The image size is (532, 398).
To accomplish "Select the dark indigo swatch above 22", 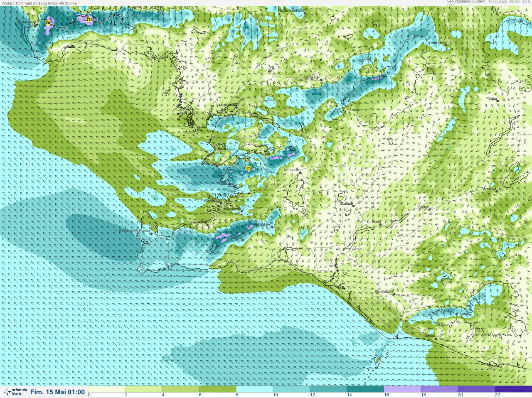I will click(513, 389).
